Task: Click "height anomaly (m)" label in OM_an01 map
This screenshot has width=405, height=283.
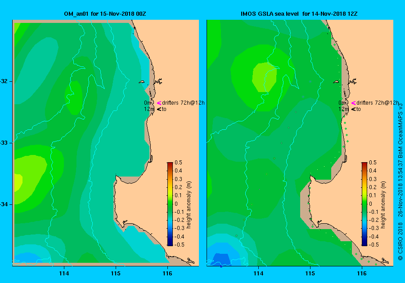Action: [189, 205]
